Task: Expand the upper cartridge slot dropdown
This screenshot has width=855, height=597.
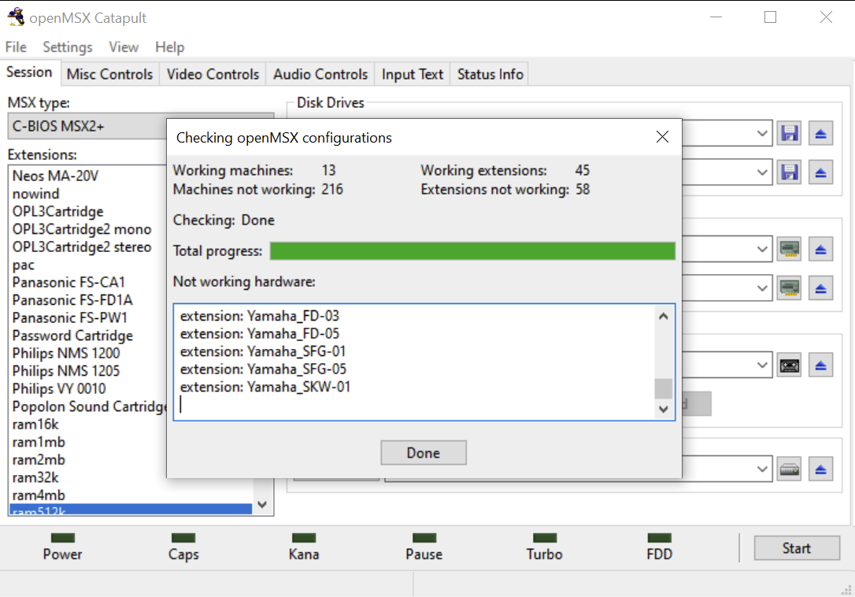Action: click(x=762, y=250)
